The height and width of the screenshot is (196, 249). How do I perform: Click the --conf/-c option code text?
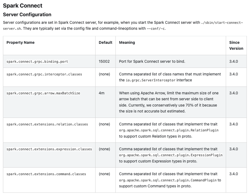pos(156,29)
